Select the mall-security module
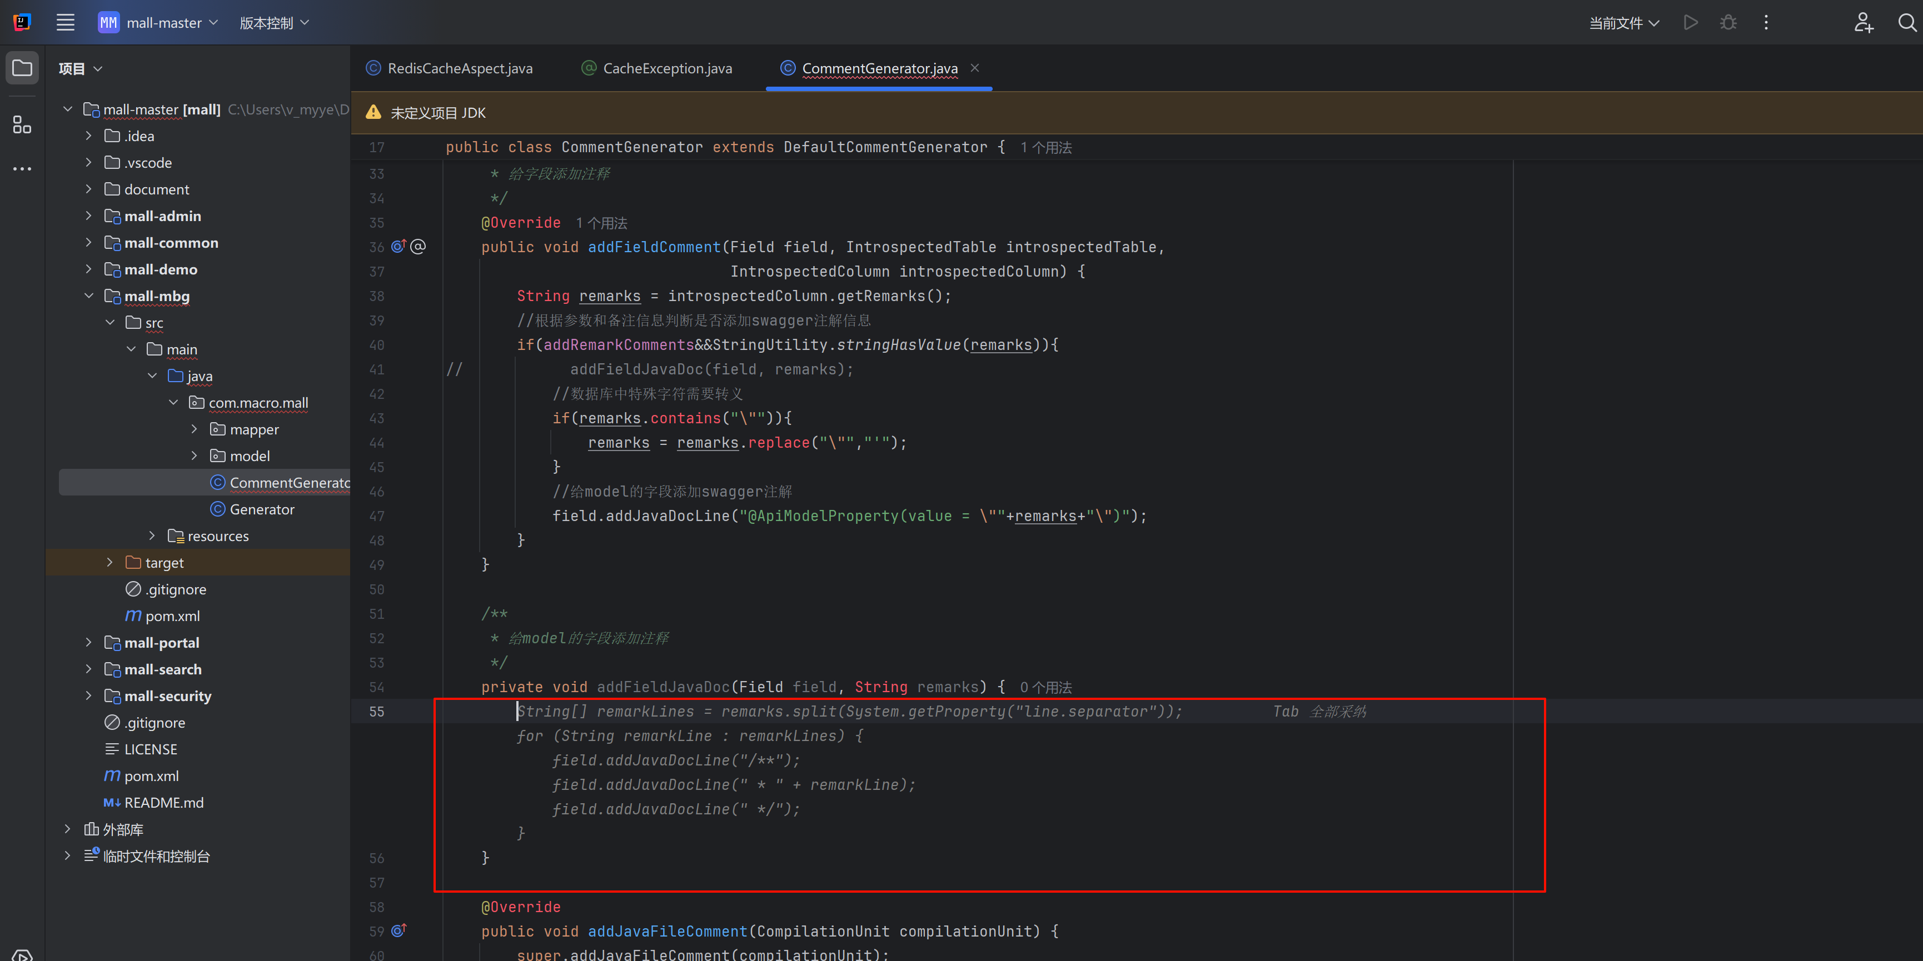 tap(167, 696)
